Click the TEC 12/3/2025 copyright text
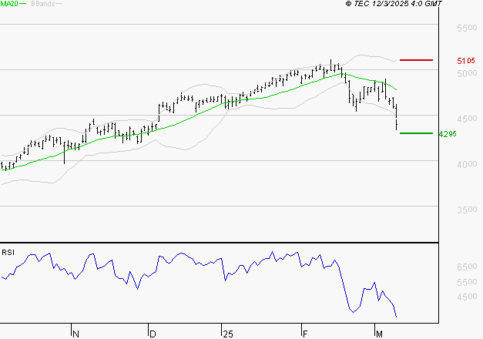 pos(394,4)
